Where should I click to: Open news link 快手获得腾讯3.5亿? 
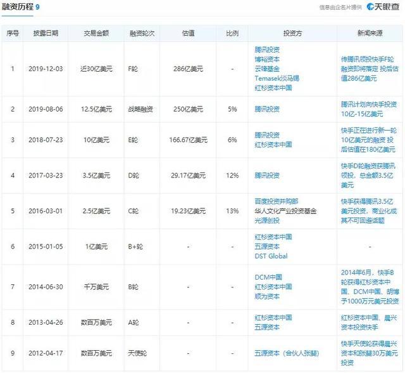tap(369, 211)
